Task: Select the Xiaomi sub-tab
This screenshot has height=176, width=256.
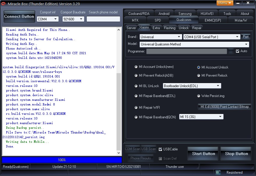Action: coord(144,27)
